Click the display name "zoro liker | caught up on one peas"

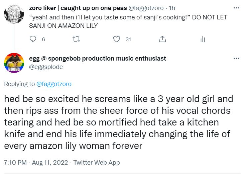coord(76,8)
